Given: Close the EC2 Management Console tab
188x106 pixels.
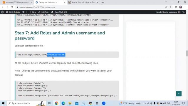Looking at the screenshot, I should coord(32,2).
